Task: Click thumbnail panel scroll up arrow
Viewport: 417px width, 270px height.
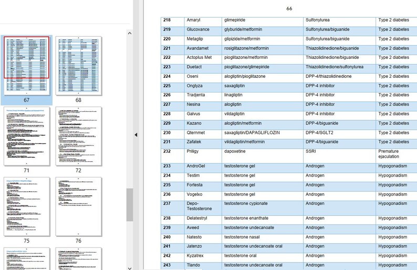Action: [130, 33]
